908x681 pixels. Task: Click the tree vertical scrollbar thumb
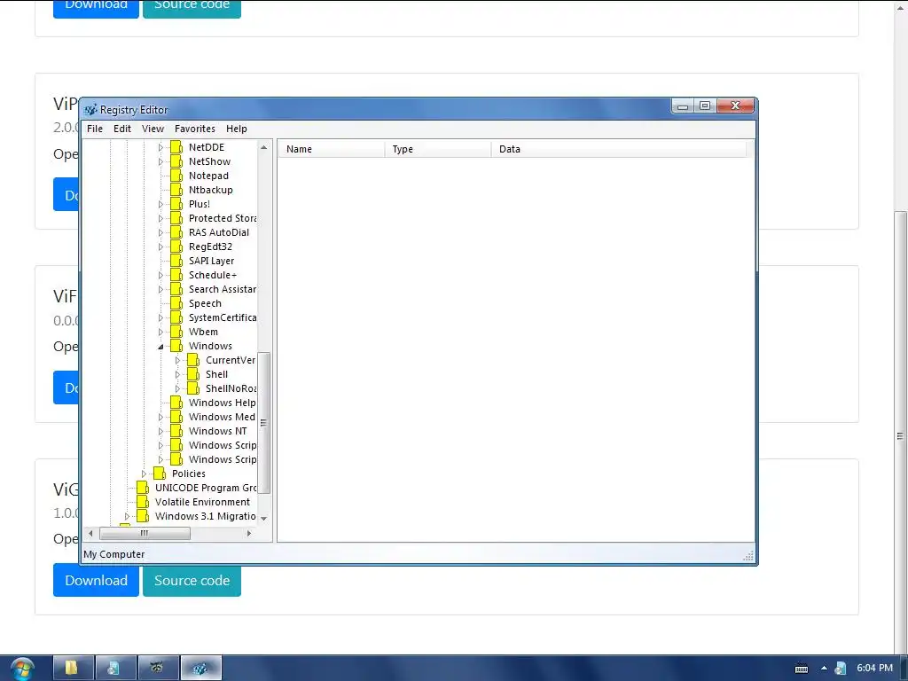[x=264, y=423]
